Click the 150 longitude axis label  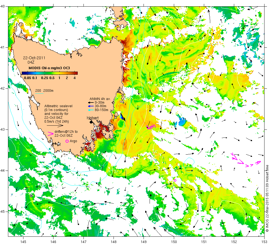click(174, 242)
